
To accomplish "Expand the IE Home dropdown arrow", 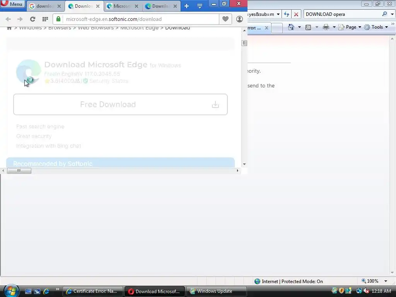I will click(x=300, y=27).
